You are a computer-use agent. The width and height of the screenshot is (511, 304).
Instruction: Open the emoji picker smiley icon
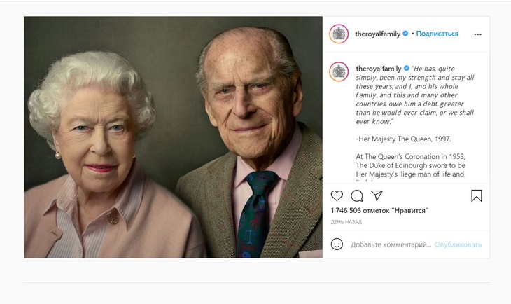[x=337, y=244]
